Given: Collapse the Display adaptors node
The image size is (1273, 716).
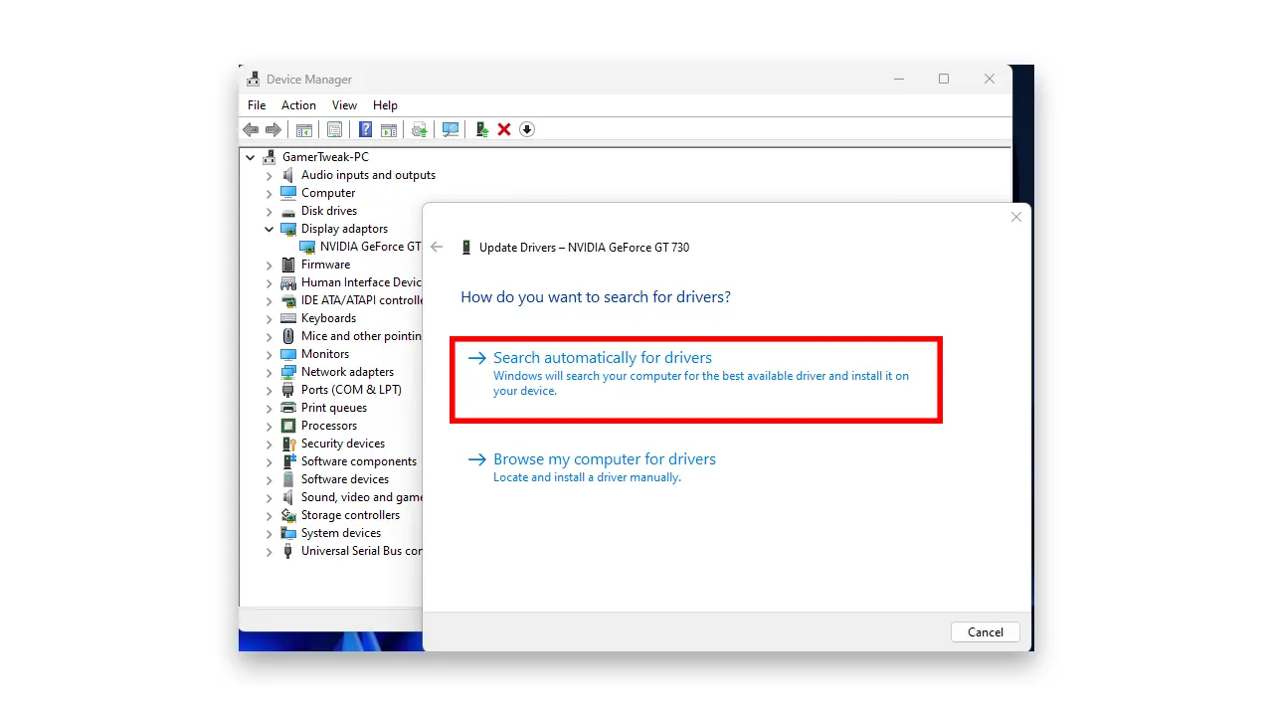Looking at the screenshot, I should (269, 229).
